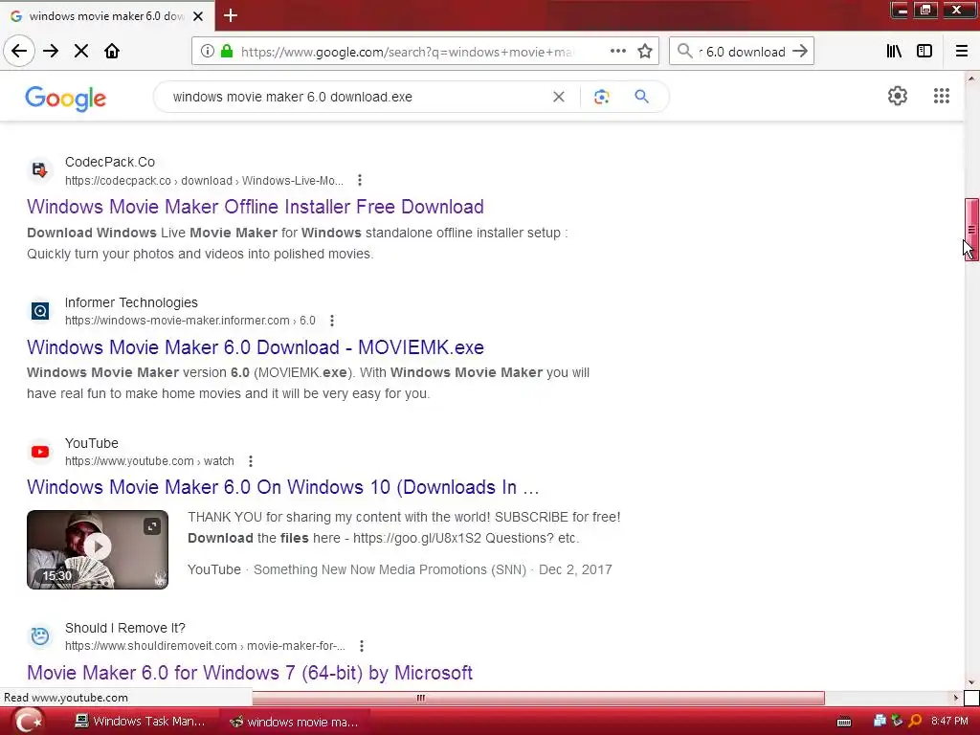Viewport: 980px width, 735px height.
Task: Toggle the browser sidebar
Action: [x=924, y=52]
